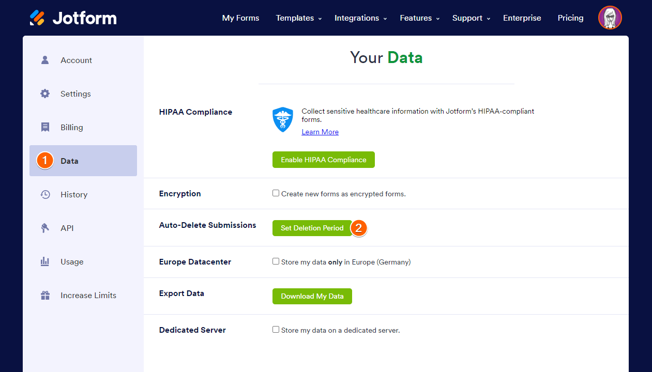Check Store my data only in Europe

[276, 261]
